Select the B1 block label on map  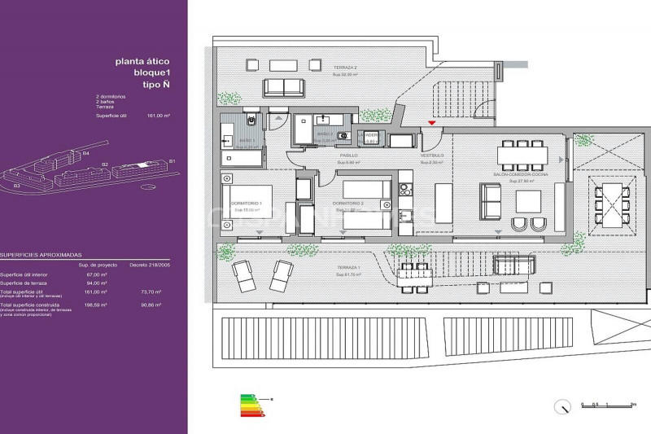(172, 162)
